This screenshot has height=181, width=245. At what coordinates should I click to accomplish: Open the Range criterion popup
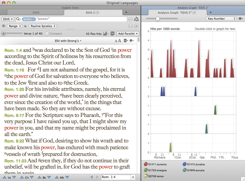(14, 26)
